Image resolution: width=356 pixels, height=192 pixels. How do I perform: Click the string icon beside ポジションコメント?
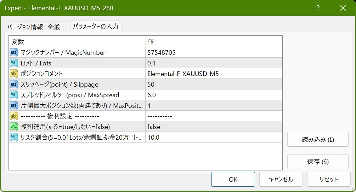tap(14, 74)
